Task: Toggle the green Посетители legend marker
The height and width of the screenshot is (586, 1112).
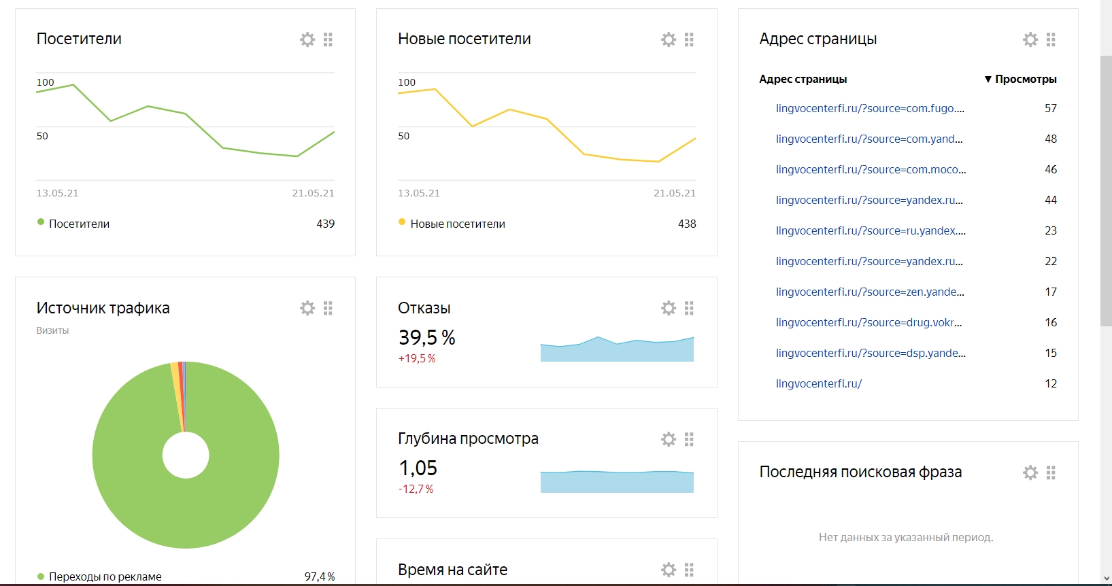Action: [41, 222]
